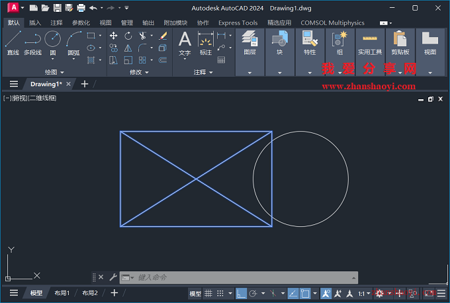The width and height of the screenshot is (450, 303).
Task: Open the Trim tool dropdown arrow
Action: point(152,36)
